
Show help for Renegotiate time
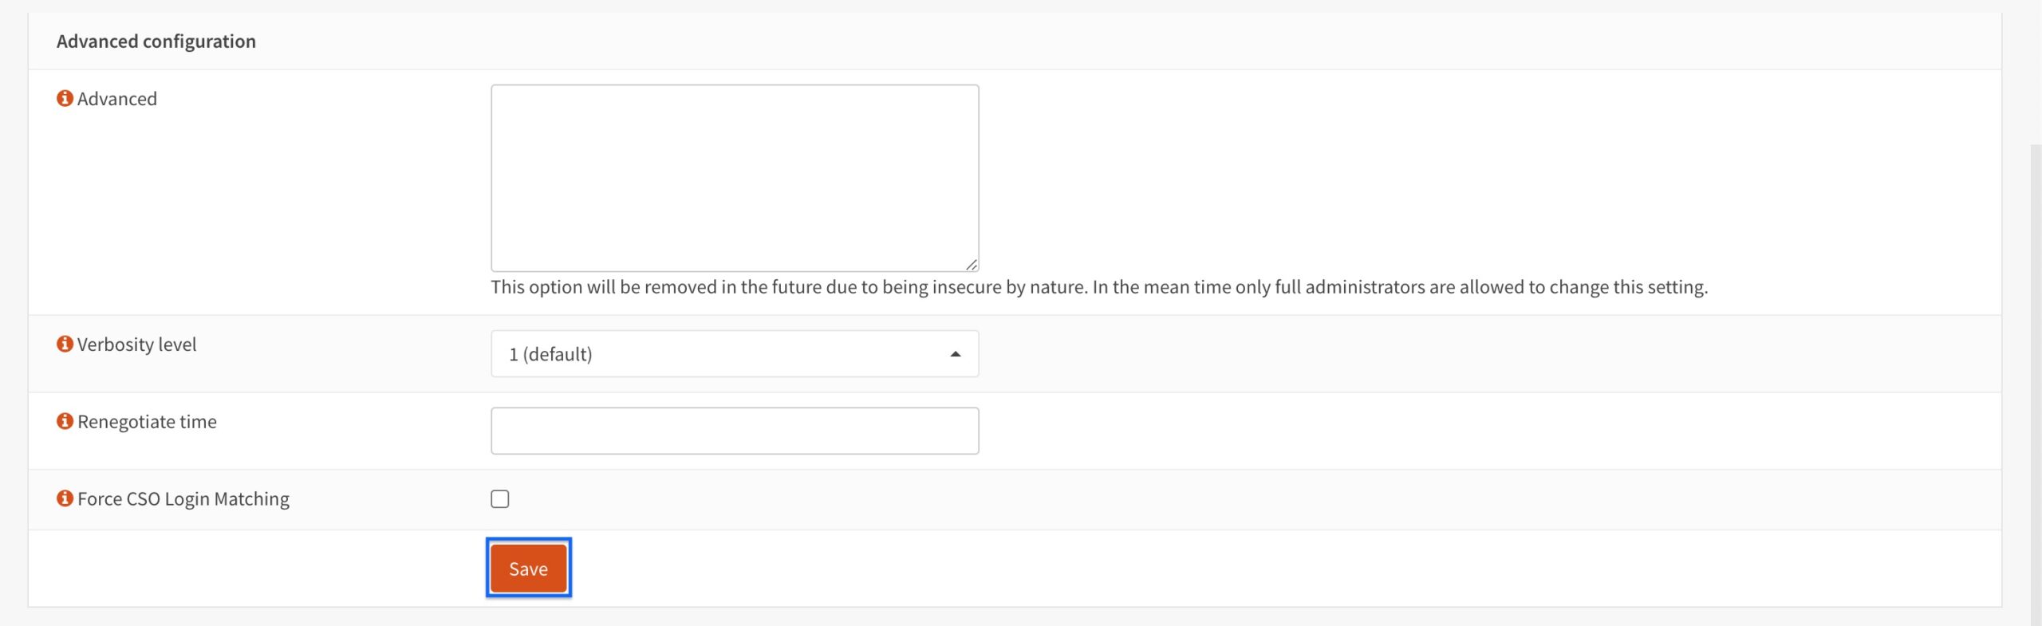tap(65, 421)
